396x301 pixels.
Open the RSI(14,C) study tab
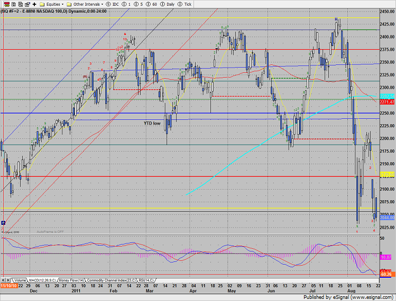[146, 280]
